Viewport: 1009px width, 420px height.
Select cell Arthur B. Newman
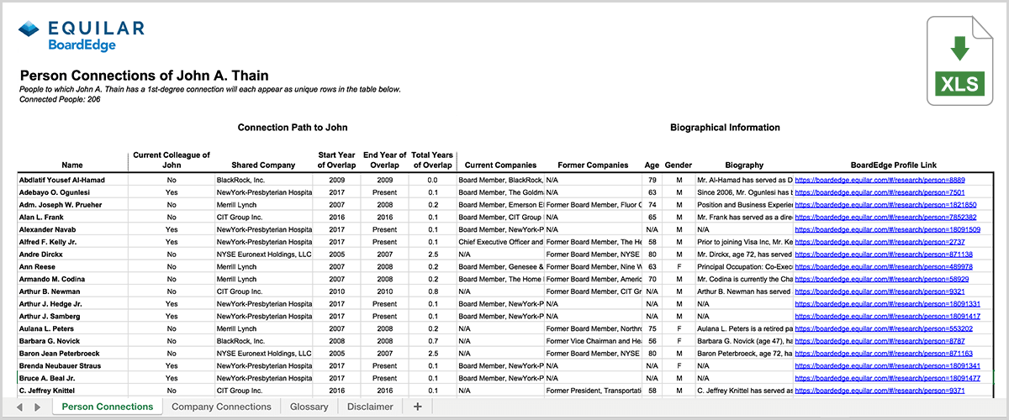click(72, 291)
